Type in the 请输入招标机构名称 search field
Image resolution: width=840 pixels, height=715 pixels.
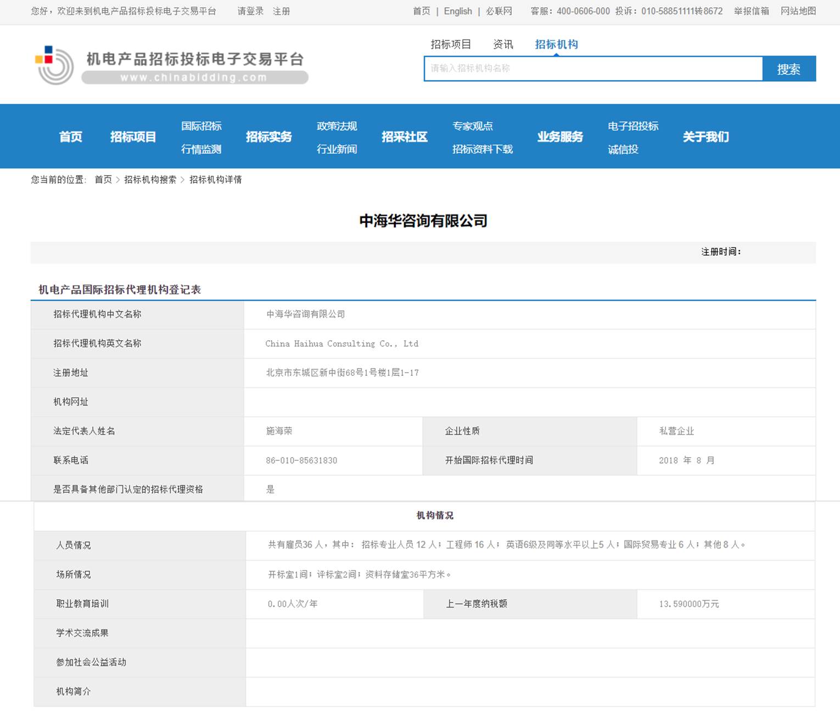(593, 69)
